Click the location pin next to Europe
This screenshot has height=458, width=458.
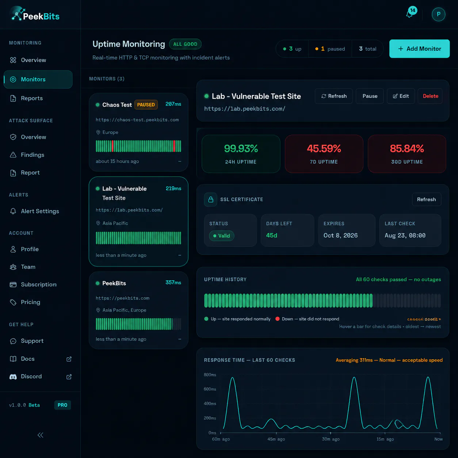point(98,132)
